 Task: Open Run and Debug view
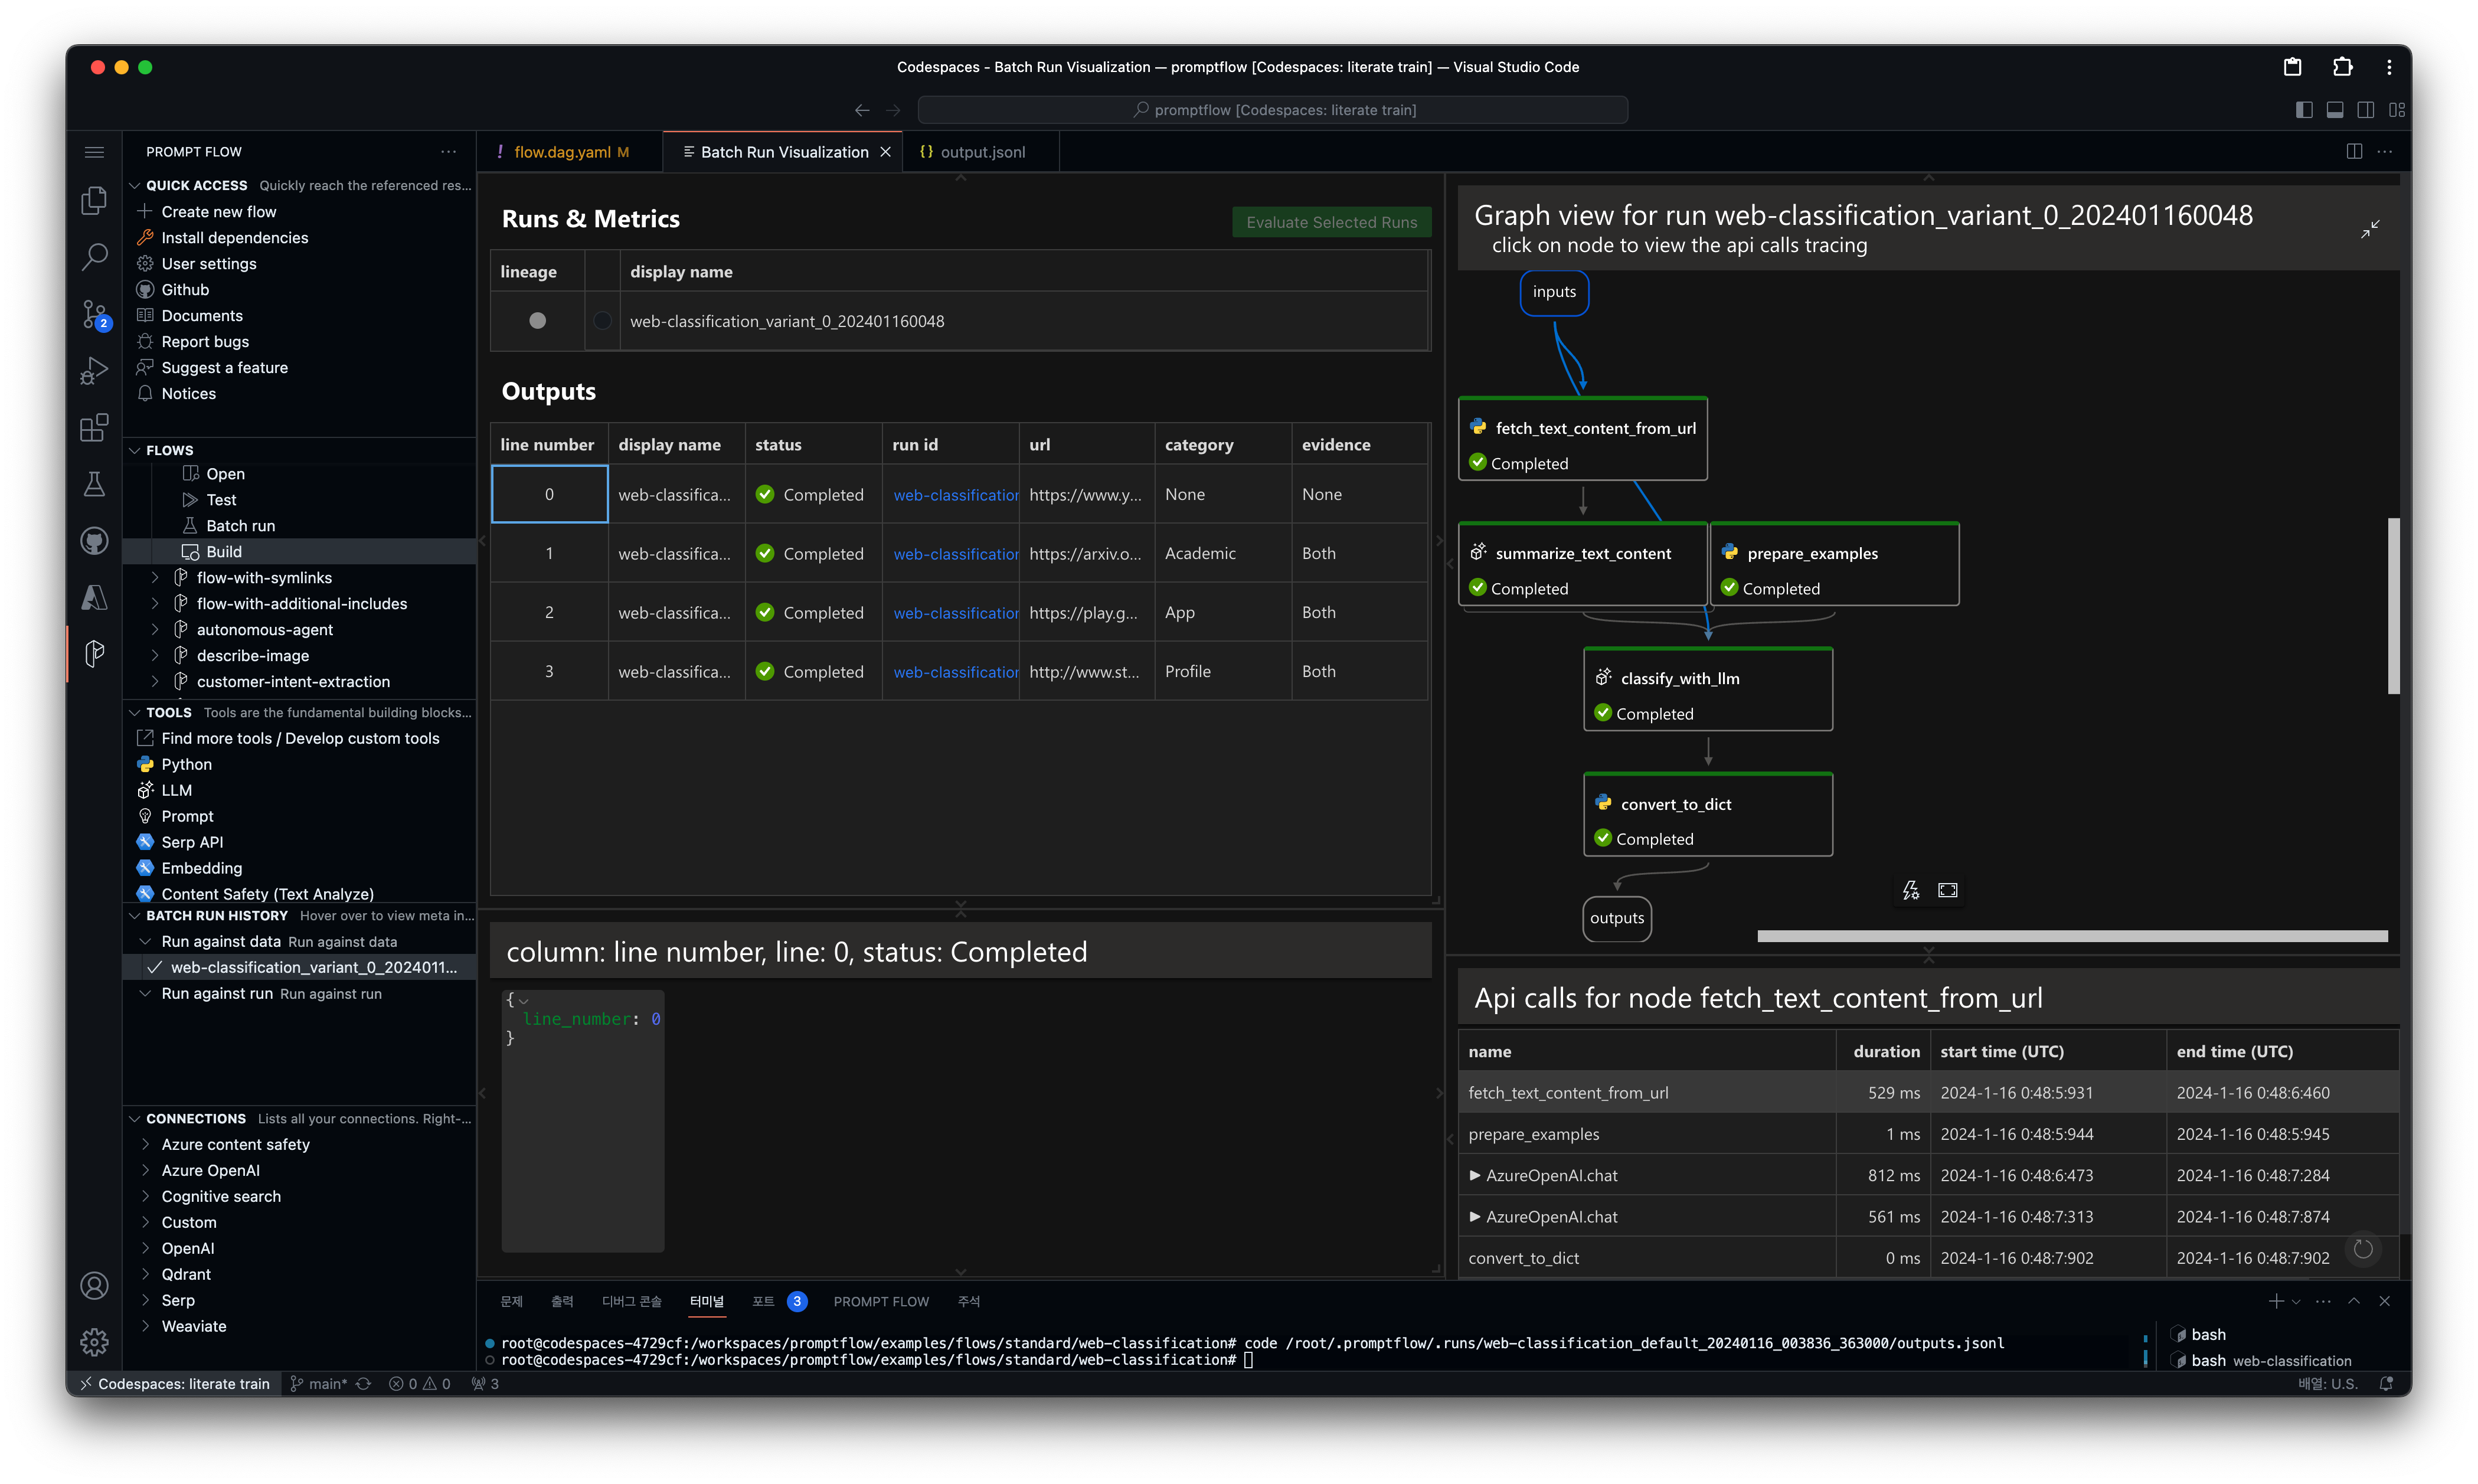click(94, 371)
